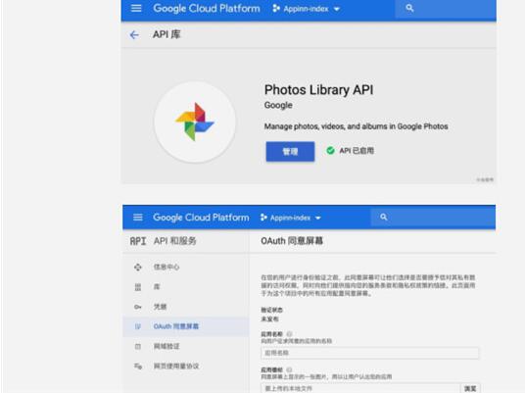Image resolution: width=525 pixels, height=393 pixels.
Task: Click Google Photos pinwheel logo
Action: click(x=195, y=122)
